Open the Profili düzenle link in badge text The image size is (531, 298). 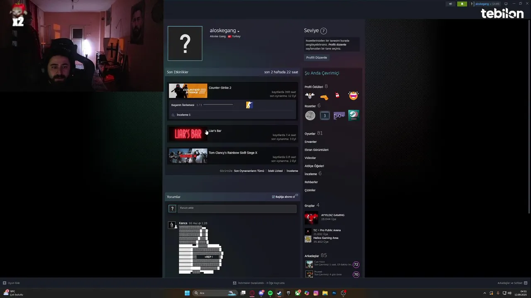[337, 44]
